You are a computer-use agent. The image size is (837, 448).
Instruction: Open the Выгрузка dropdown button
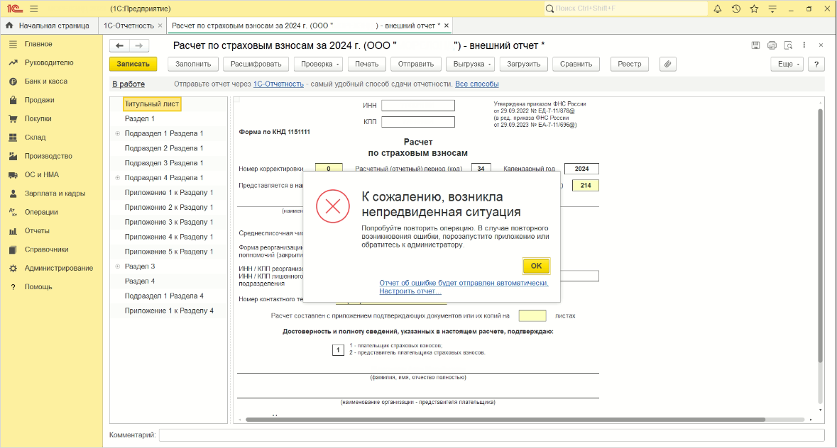point(470,64)
